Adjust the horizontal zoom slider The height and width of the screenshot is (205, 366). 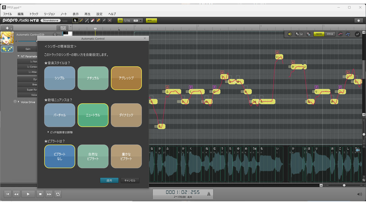coord(344,185)
